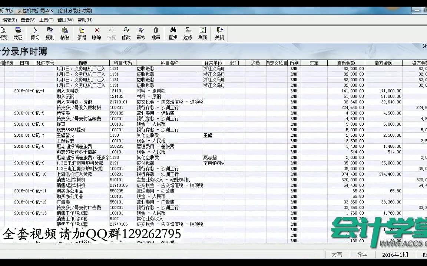Open search via the 查找 binoculars icon
This screenshot has width=427, height=266.
pyautogui.click(x=172, y=33)
